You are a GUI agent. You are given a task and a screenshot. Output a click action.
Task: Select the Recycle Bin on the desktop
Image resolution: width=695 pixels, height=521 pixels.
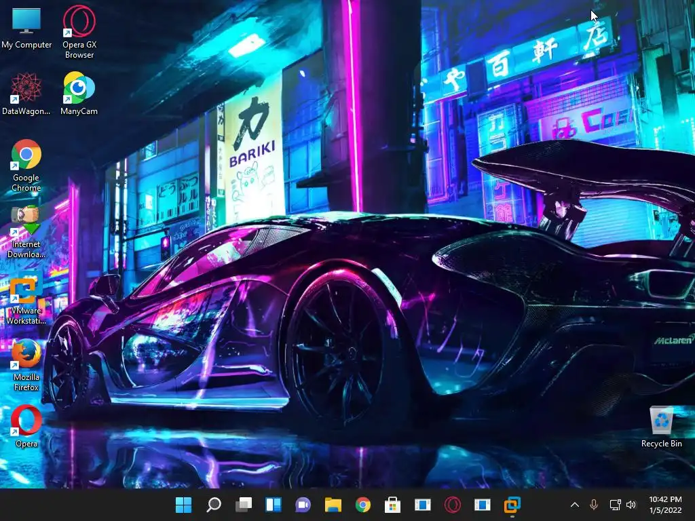(661, 427)
